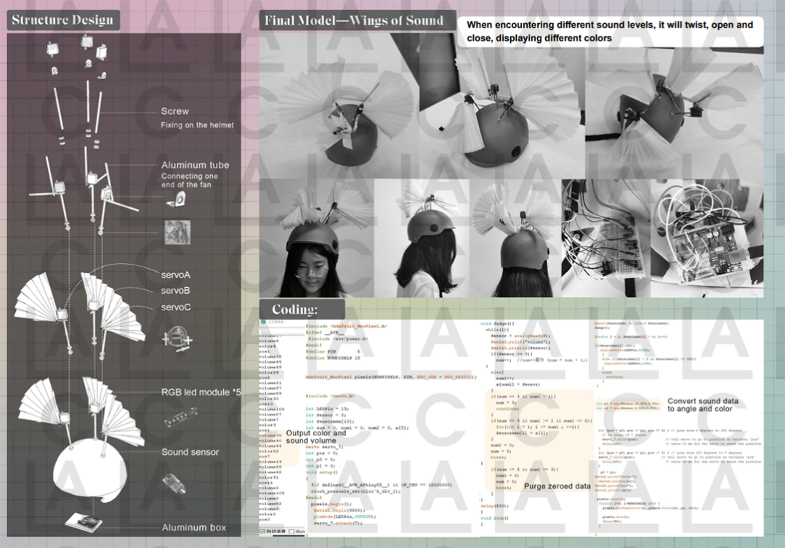Click the void Judge(){ code line
The image size is (785, 548).
click(498, 324)
